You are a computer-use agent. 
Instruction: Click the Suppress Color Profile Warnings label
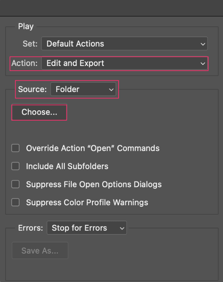87,202
